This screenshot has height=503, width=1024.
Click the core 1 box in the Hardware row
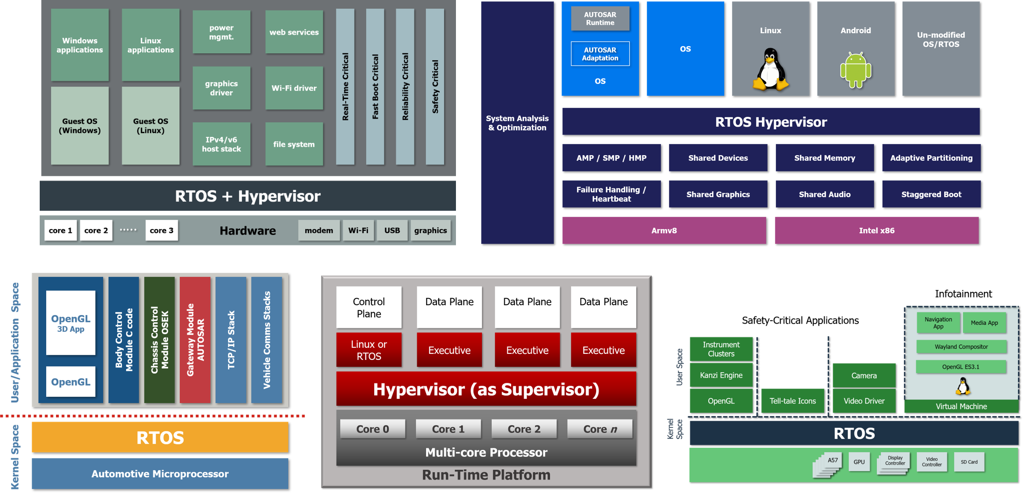point(60,230)
